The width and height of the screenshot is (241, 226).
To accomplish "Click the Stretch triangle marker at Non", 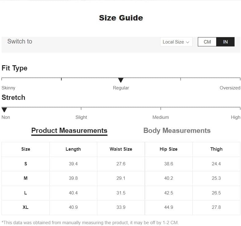I will point(4,110).
